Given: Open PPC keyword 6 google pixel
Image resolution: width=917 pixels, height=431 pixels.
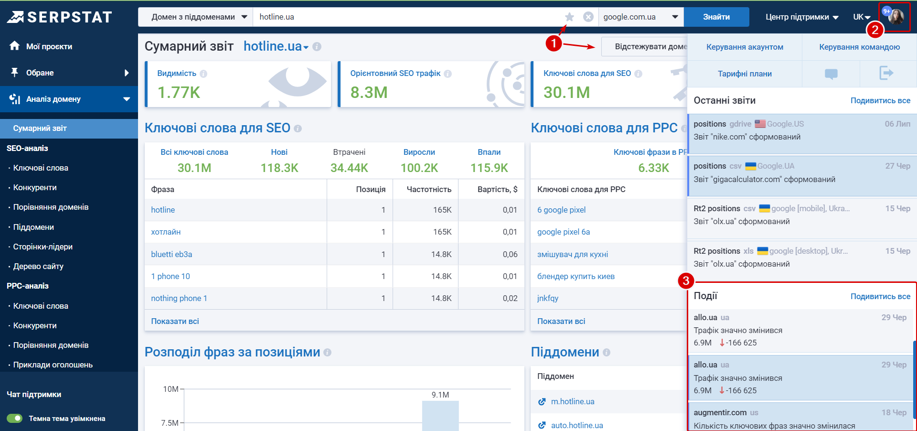Looking at the screenshot, I should coord(561,210).
